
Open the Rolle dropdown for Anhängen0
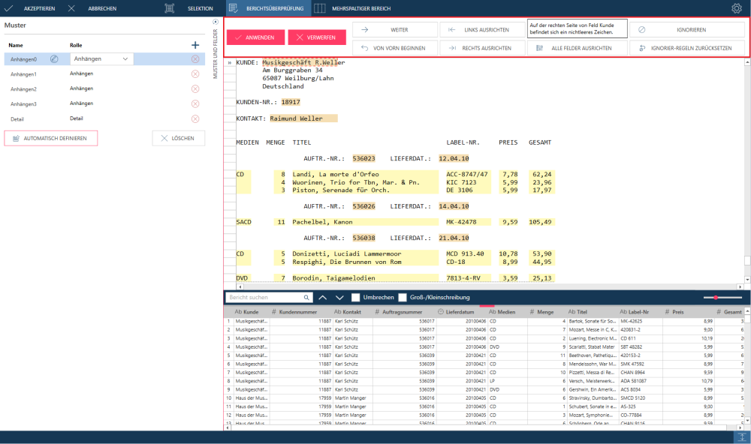[101, 58]
